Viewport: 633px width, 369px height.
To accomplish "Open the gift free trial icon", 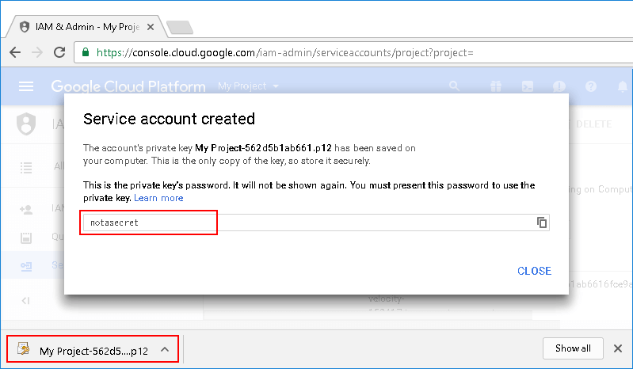I will coord(496,86).
